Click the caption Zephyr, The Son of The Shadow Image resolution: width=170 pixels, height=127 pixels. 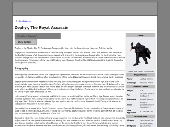click(140, 71)
